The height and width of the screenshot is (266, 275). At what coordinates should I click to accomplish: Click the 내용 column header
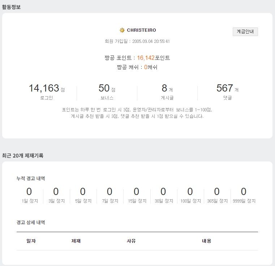[207, 241]
